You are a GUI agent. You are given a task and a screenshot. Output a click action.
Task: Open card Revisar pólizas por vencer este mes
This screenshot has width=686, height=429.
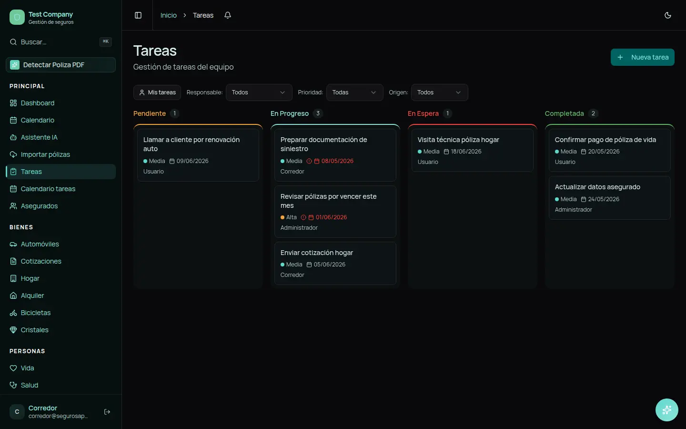pyautogui.click(x=335, y=212)
